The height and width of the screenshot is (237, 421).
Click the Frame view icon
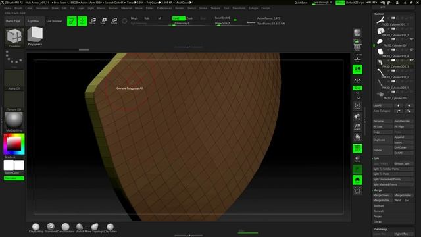pyautogui.click(x=357, y=107)
